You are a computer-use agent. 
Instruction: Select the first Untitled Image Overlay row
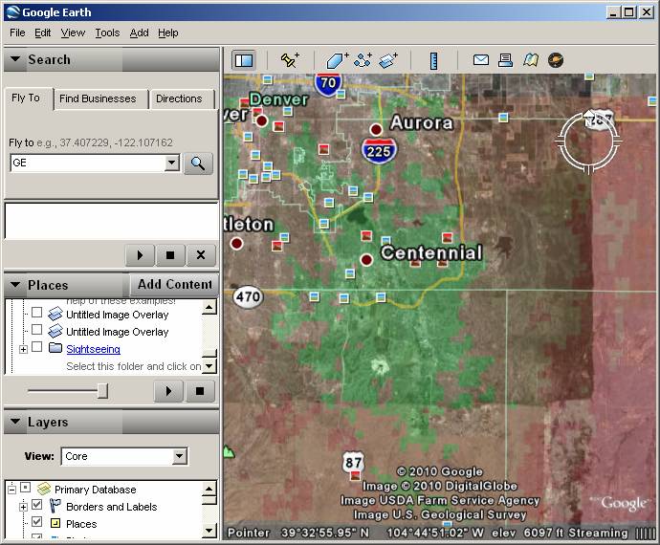coord(117,315)
